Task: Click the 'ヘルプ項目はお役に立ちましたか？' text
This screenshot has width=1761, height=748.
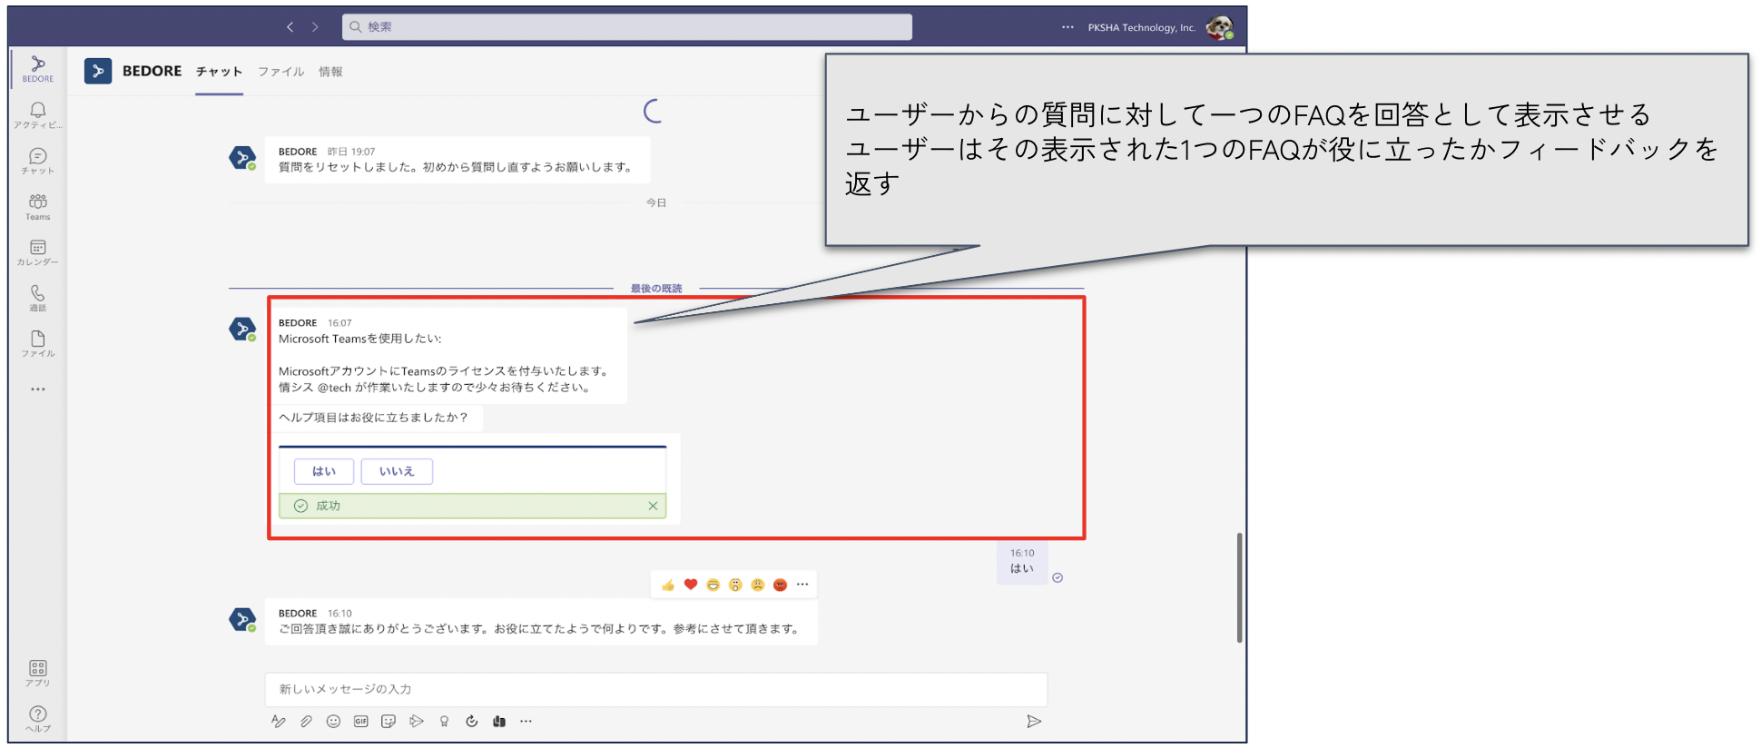Action: click(373, 418)
